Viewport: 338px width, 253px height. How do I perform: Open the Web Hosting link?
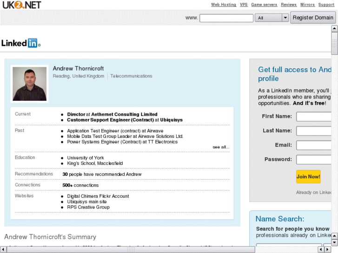click(224, 5)
